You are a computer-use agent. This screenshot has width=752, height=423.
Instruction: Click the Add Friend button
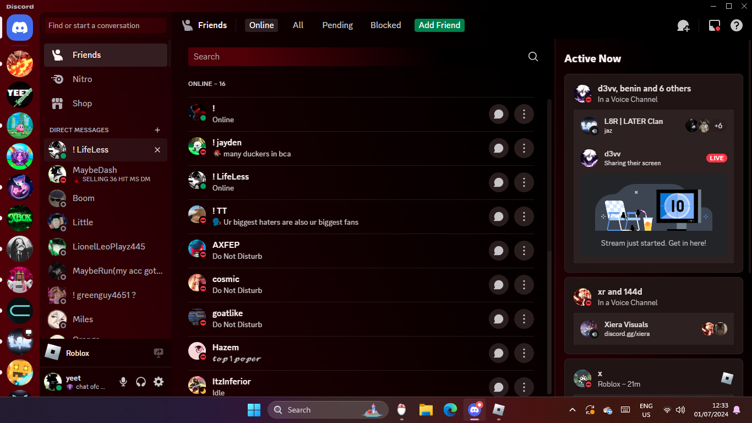coord(439,25)
